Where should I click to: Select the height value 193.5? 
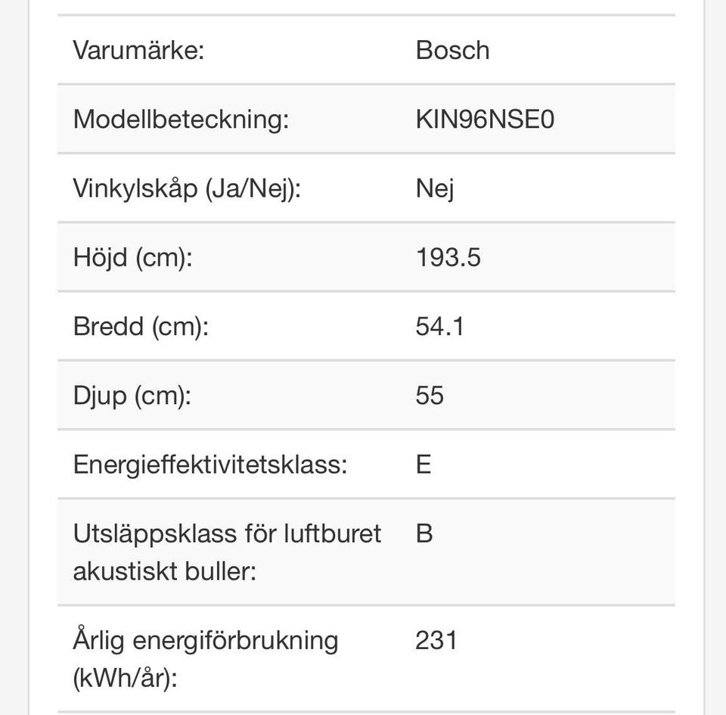(x=448, y=257)
